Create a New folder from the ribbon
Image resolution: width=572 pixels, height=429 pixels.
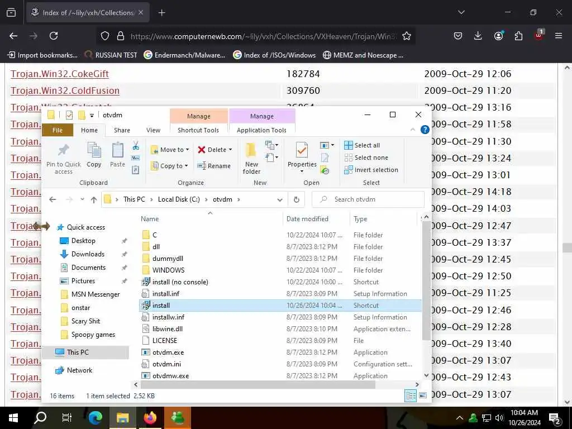click(x=251, y=158)
